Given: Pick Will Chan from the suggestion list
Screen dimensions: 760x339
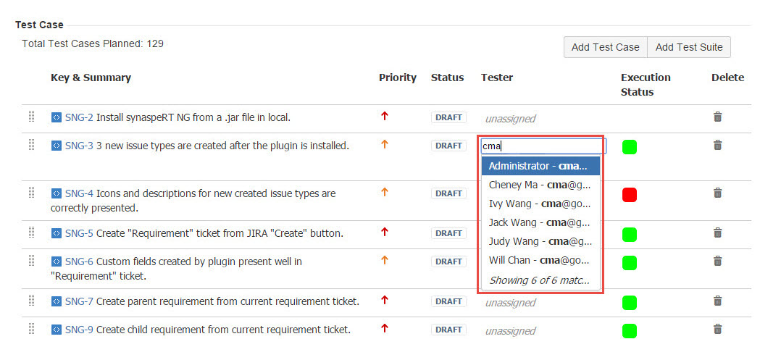Looking at the screenshot, I should pos(540,260).
